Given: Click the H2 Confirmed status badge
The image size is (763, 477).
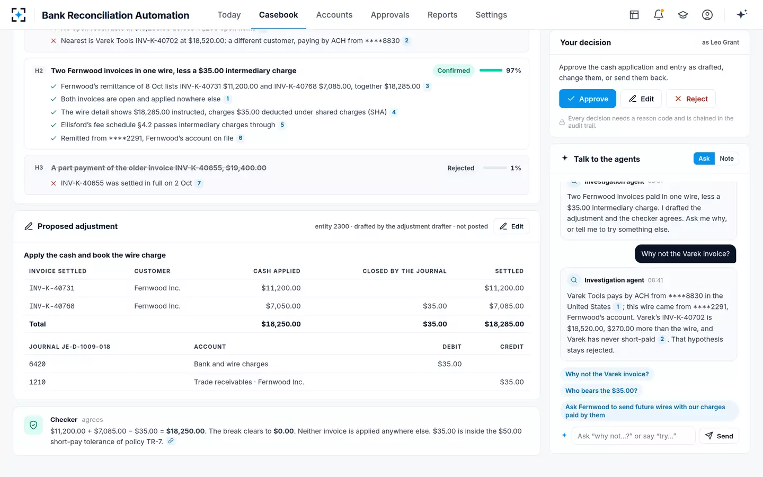Looking at the screenshot, I should click(454, 70).
